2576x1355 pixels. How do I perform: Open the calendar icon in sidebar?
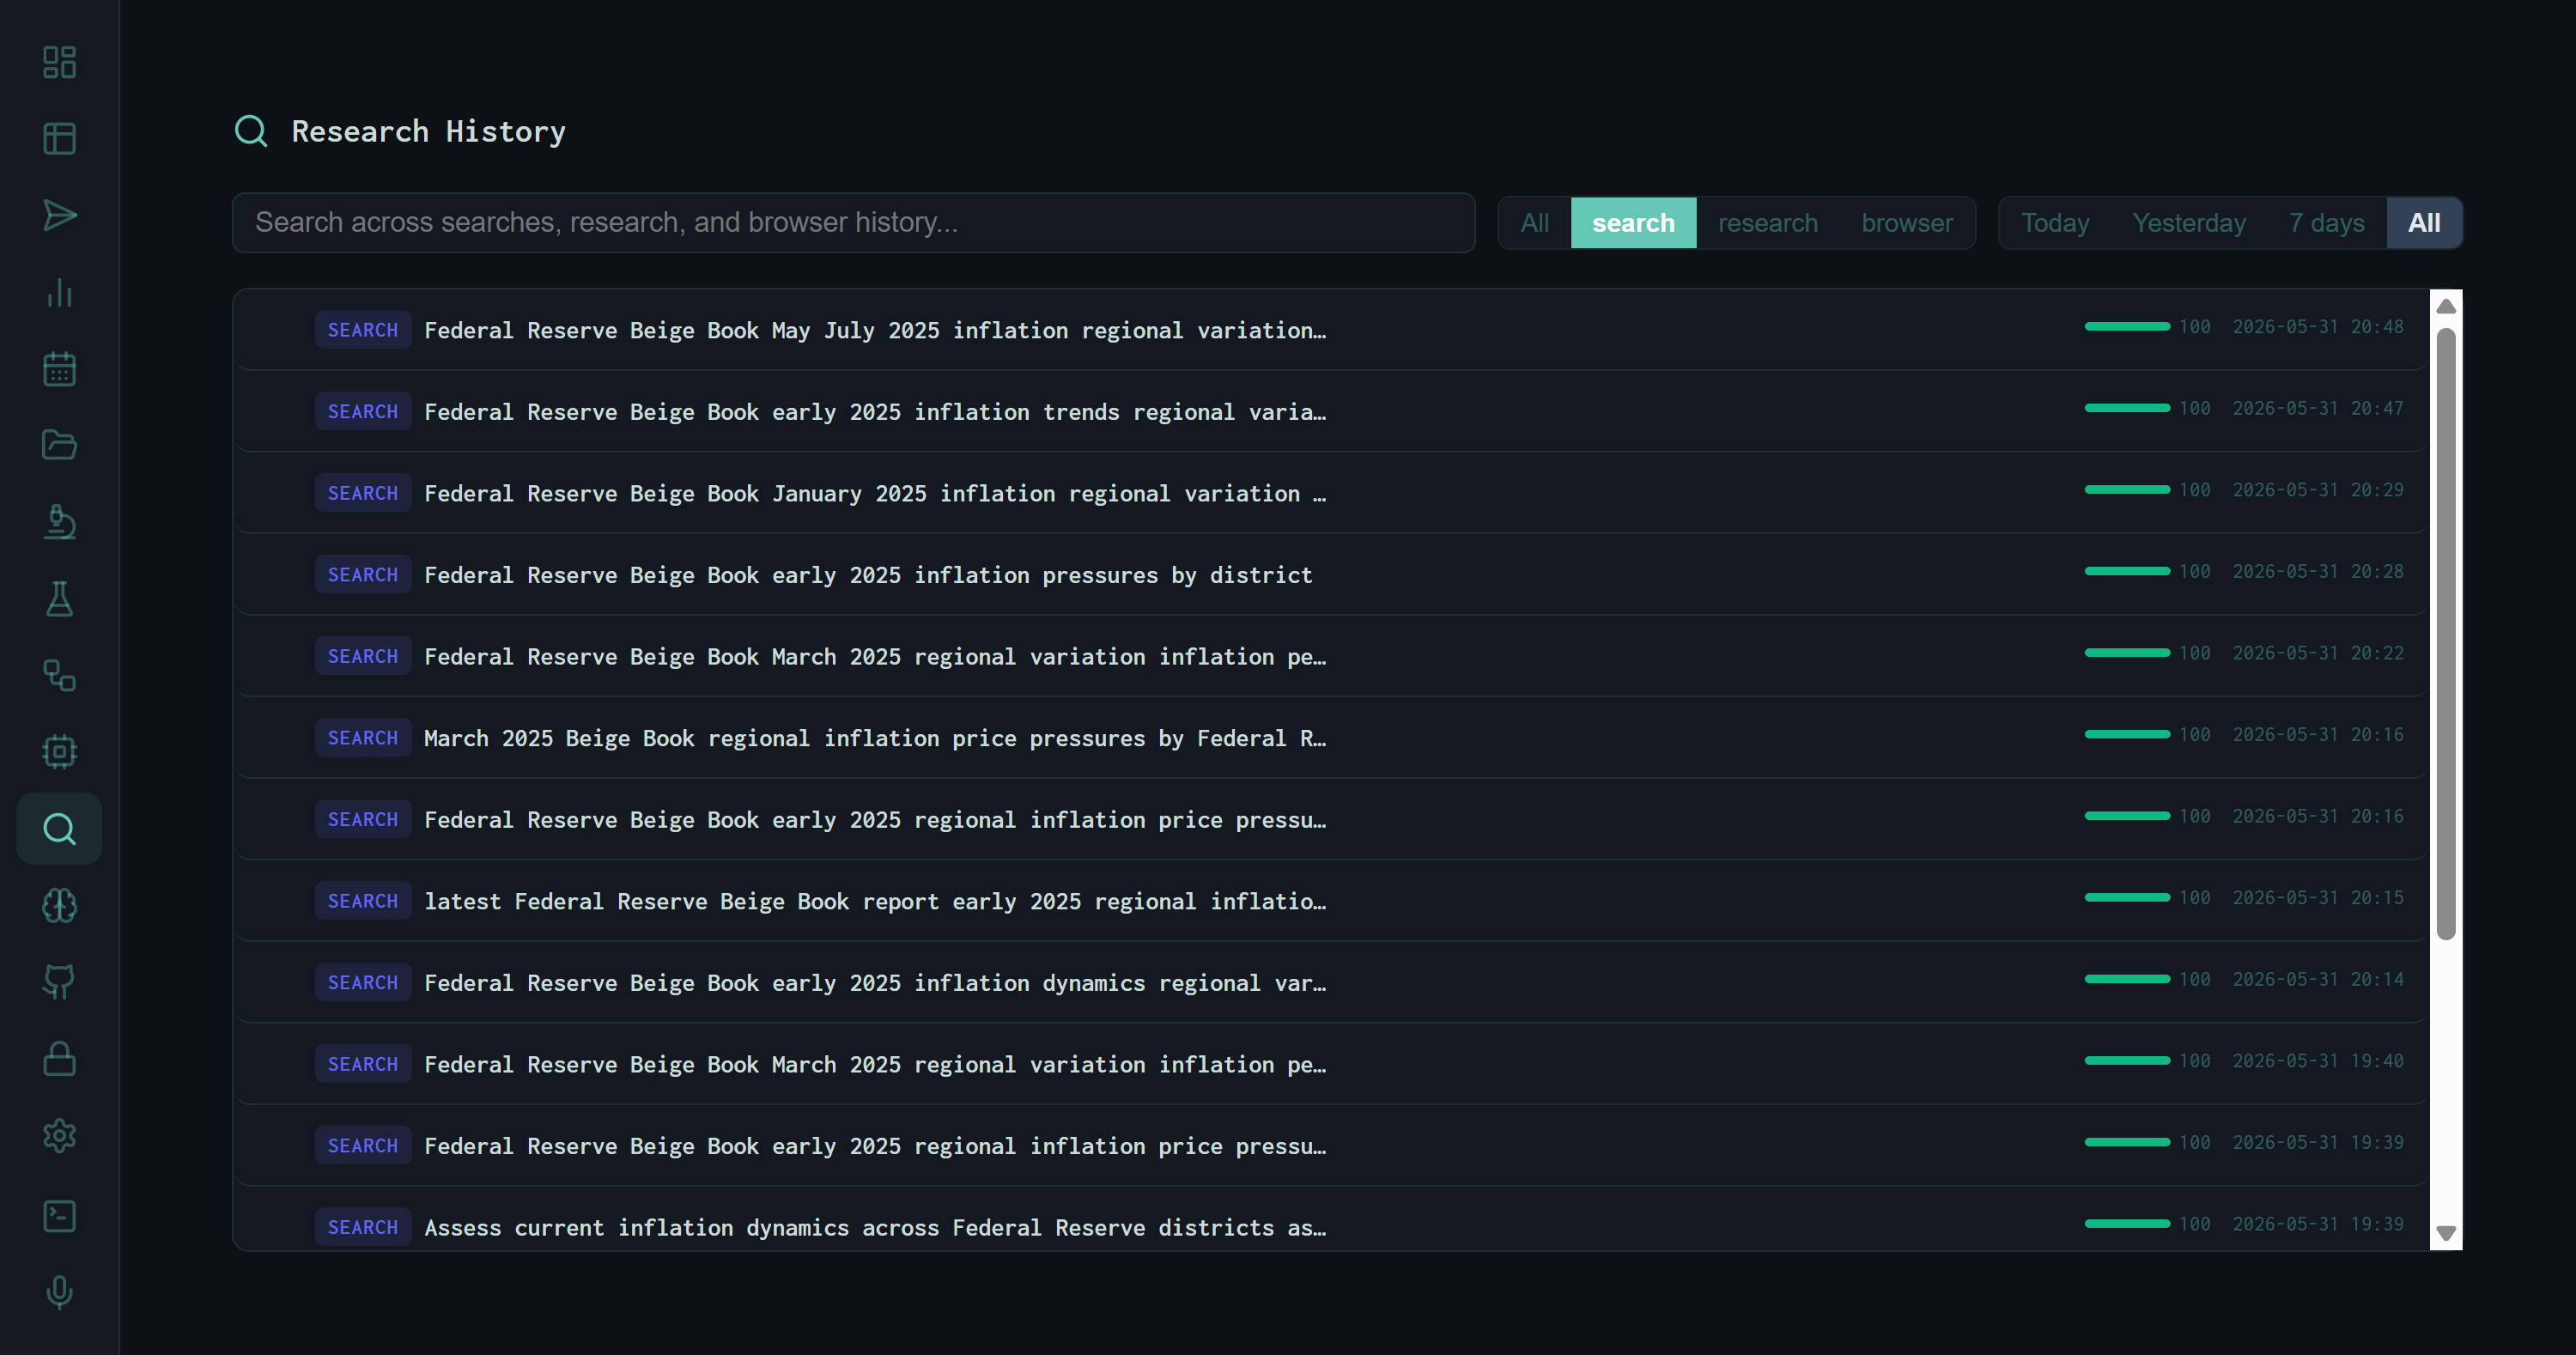point(59,369)
